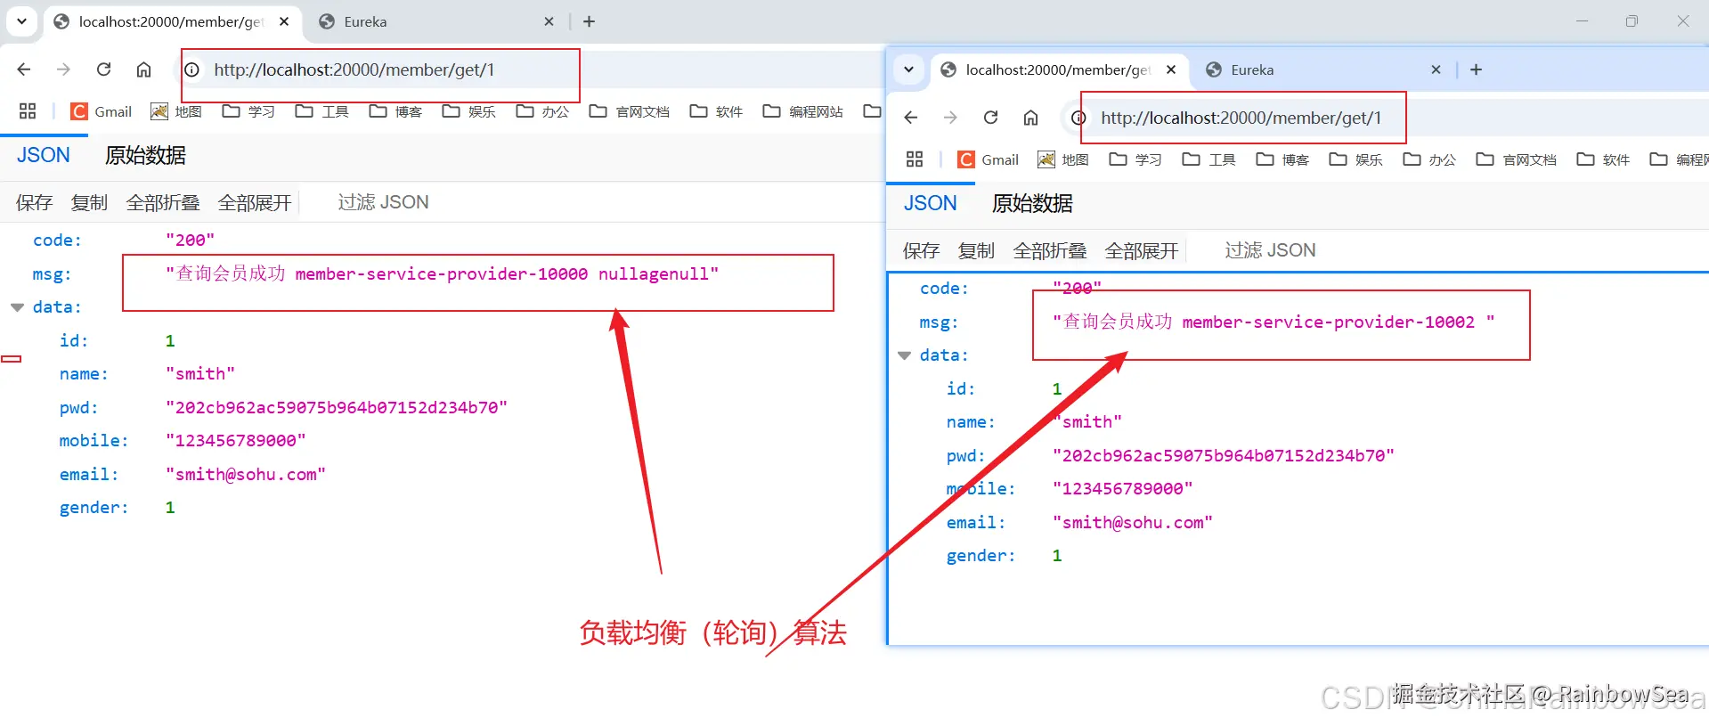1709x726 pixels.
Task: Open 工具 bookmark folder in left window
Action: pos(322,111)
